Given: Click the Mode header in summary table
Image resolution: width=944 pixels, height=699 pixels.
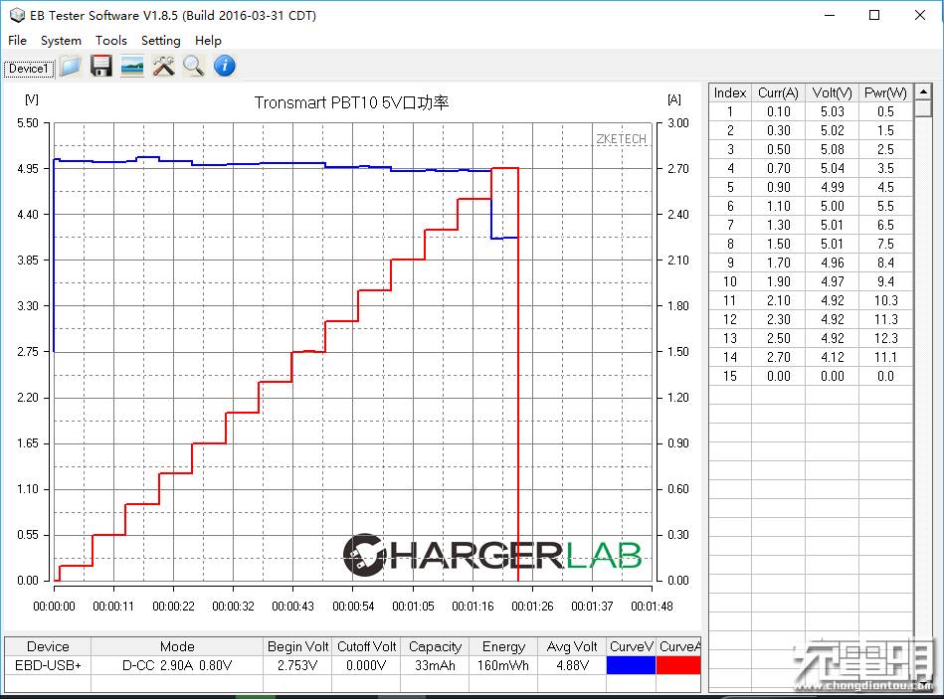Looking at the screenshot, I should point(177,646).
